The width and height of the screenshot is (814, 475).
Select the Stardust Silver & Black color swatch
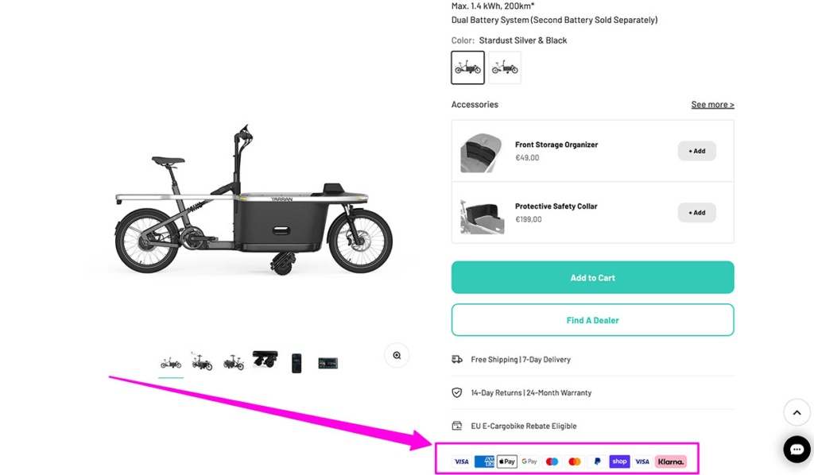[467, 68]
